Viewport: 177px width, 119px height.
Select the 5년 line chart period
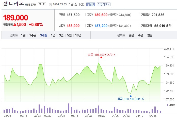pos(69,35)
